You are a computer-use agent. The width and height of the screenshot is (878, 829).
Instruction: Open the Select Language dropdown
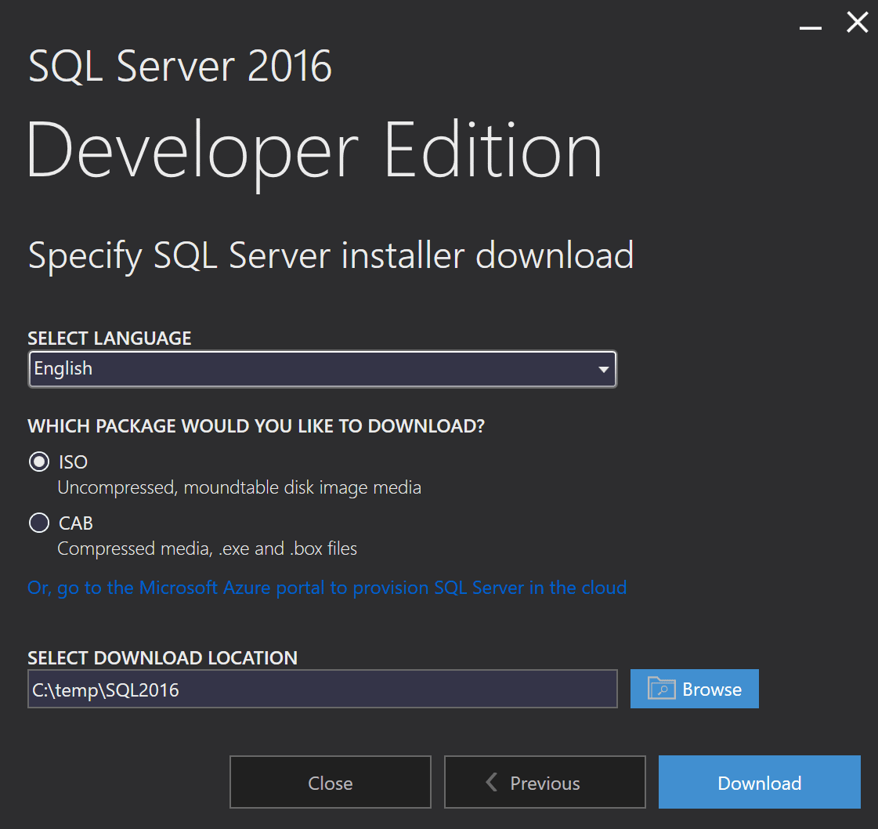coord(323,369)
